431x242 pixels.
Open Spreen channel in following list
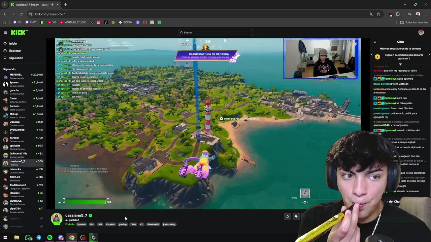(23, 84)
